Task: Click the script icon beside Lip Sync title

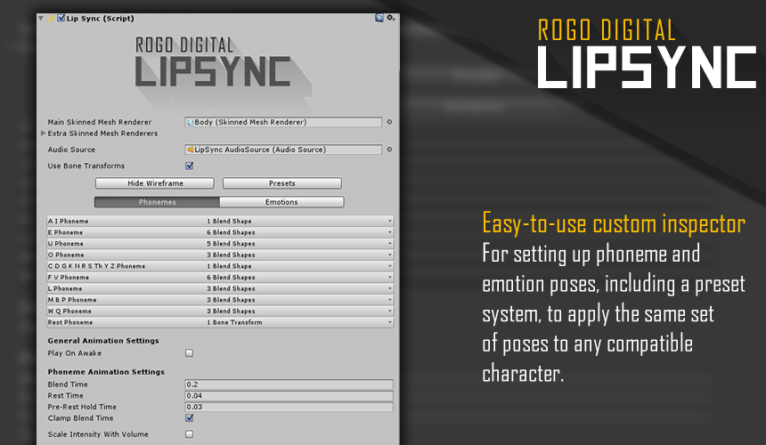Action: [x=50, y=19]
